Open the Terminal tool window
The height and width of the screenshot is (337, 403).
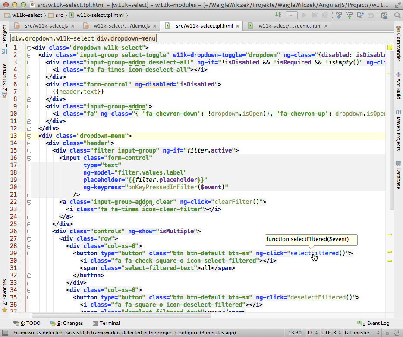107,323
